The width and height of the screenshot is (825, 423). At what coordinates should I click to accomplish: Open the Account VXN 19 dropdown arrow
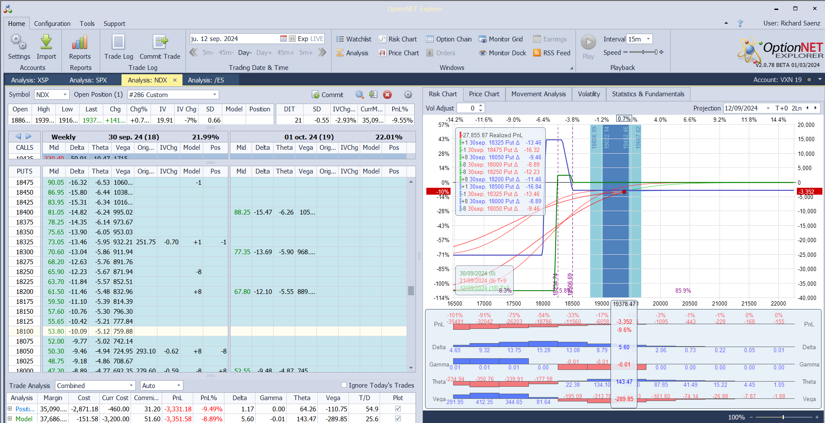point(820,79)
